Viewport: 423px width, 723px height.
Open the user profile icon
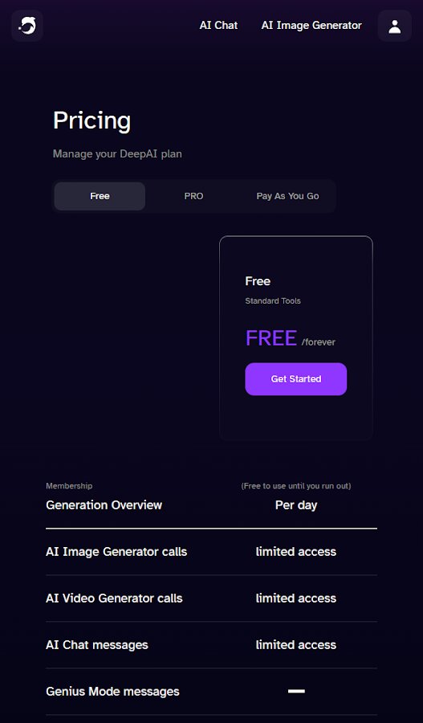[x=394, y=26]
